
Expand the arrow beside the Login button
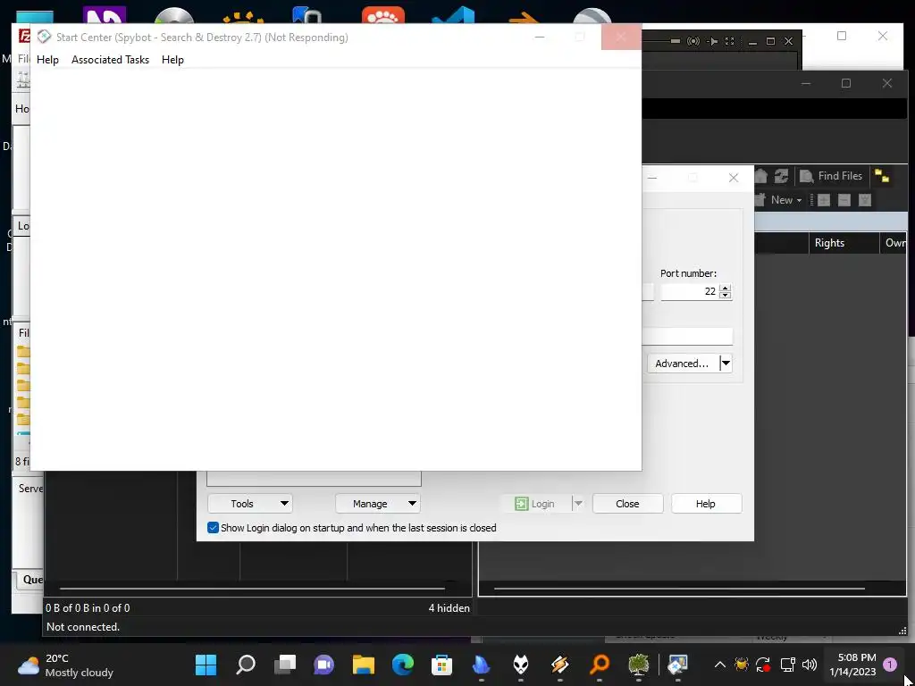tap(578, 504)
